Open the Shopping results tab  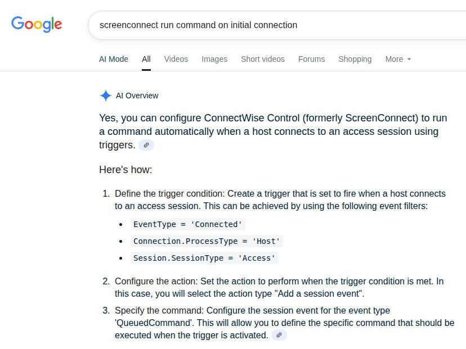coord(355,59)
